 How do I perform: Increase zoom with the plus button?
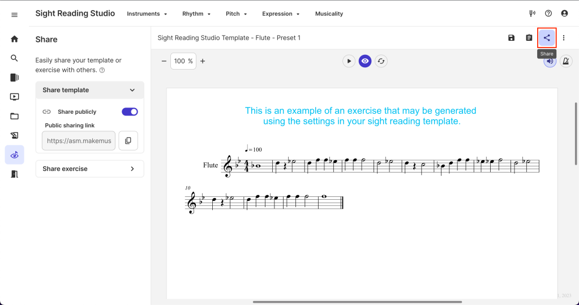point(203,61)
